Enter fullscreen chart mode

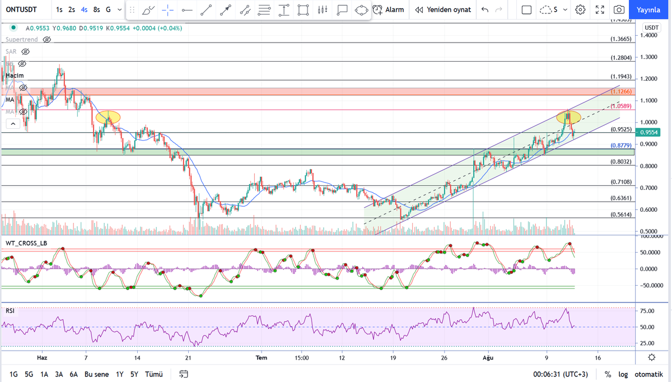point(600,10)
